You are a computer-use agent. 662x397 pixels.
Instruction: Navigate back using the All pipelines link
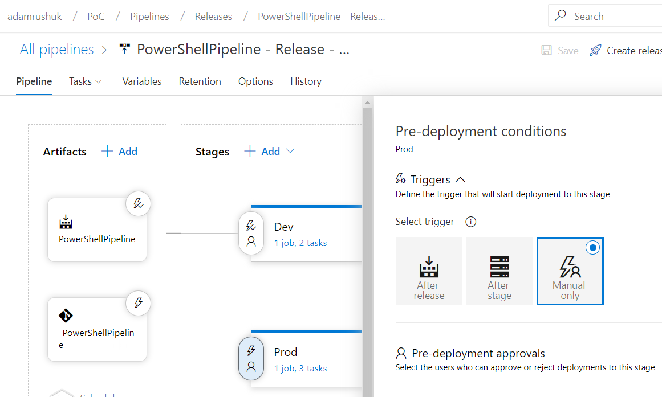coord(56,50)
